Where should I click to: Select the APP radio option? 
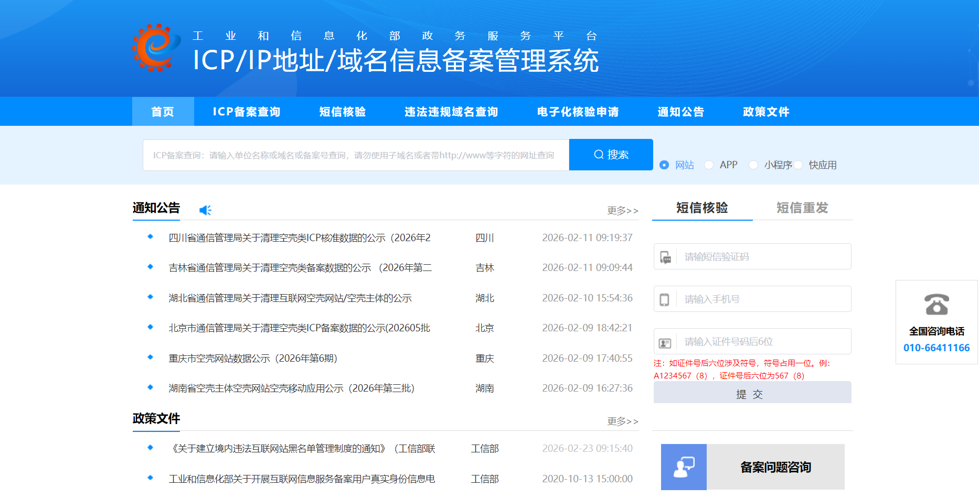coord(709,165)
